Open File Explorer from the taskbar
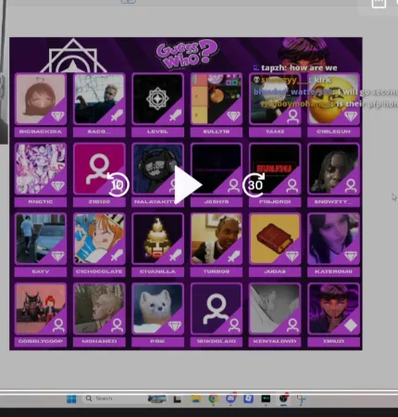Screen dimensions: 398x417 tap(195, 399)
